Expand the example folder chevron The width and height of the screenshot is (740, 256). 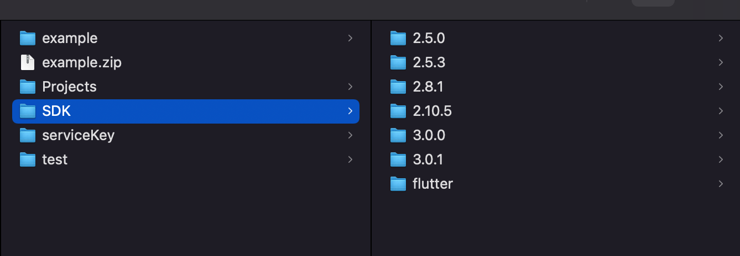point(350,38)
